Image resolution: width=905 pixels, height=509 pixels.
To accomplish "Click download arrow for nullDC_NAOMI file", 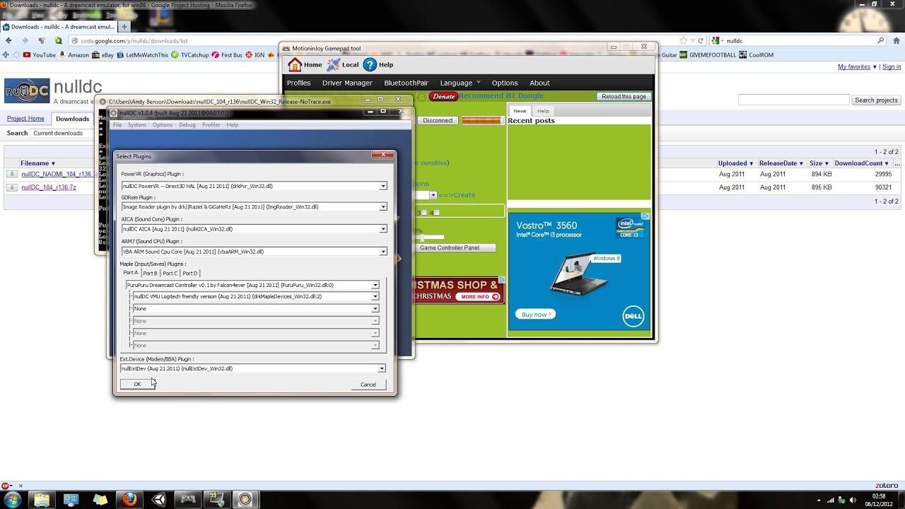I will [x=12, y=174].
